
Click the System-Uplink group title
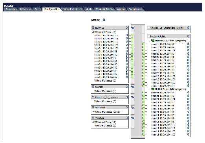coord(158,36)
